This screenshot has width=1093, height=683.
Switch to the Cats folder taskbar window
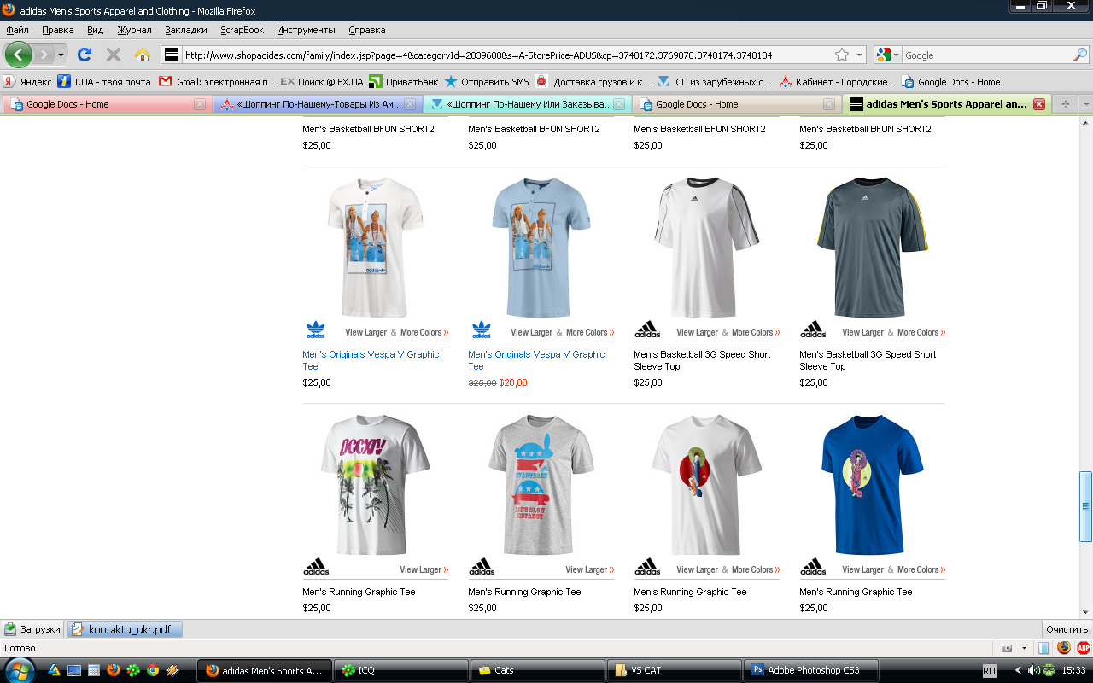[537, 670]
